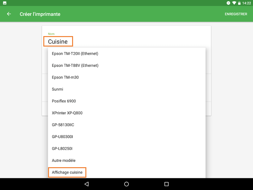Click the ENREGISTRER save button
The height and width of the screenshot is (190, 253).
(236, 14)
